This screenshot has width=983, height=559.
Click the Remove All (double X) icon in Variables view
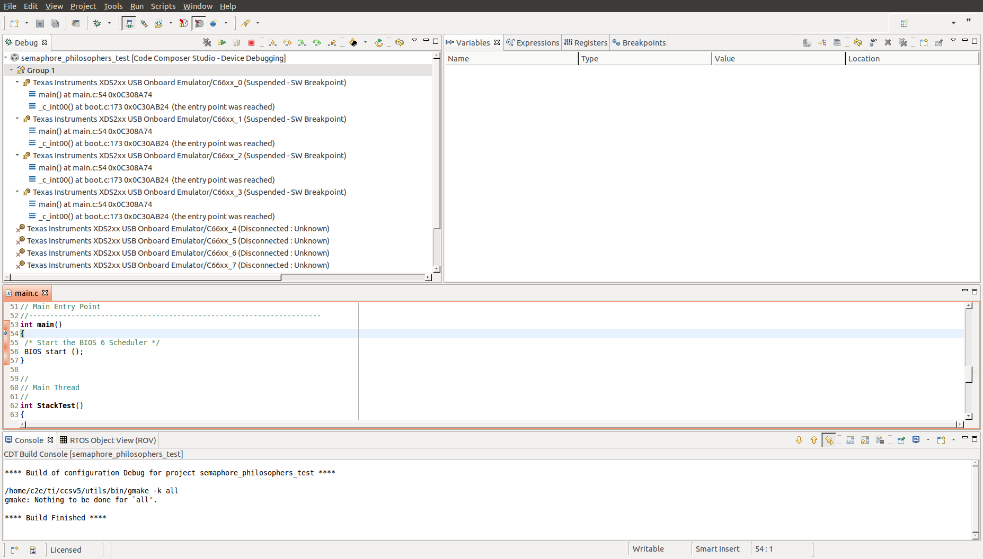tap(902, 42)
